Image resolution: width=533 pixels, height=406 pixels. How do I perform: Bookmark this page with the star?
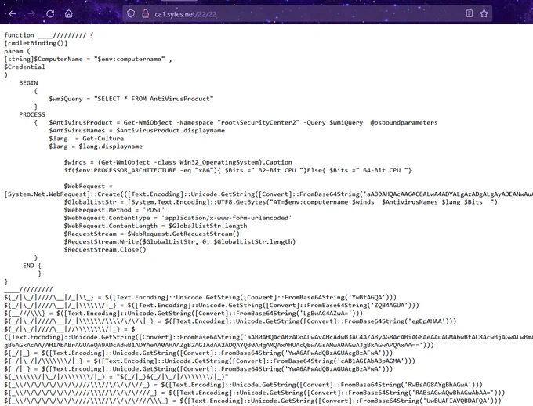pos(484,13)
